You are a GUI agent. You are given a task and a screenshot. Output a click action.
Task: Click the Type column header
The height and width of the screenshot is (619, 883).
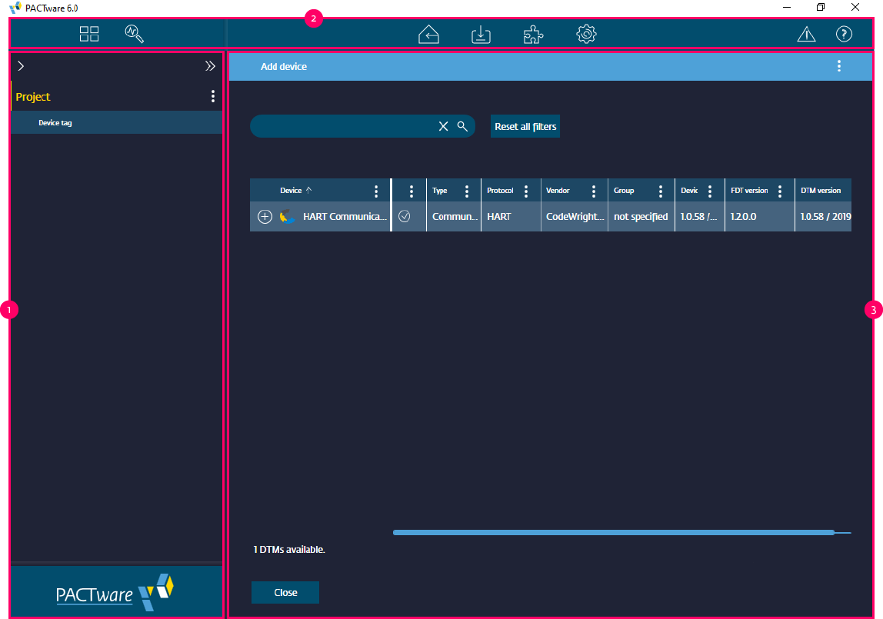coord(439,191)
